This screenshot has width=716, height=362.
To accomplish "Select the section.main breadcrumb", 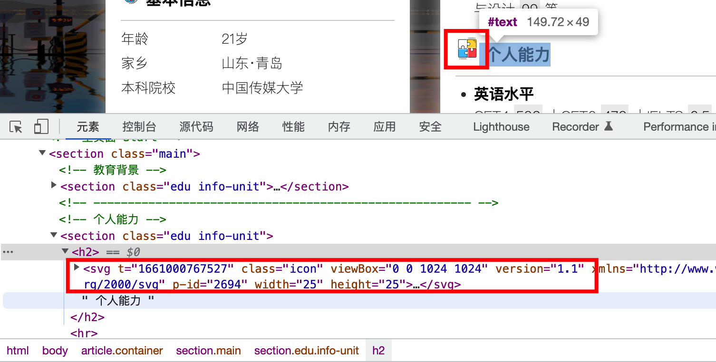I will tap(208, 351).
